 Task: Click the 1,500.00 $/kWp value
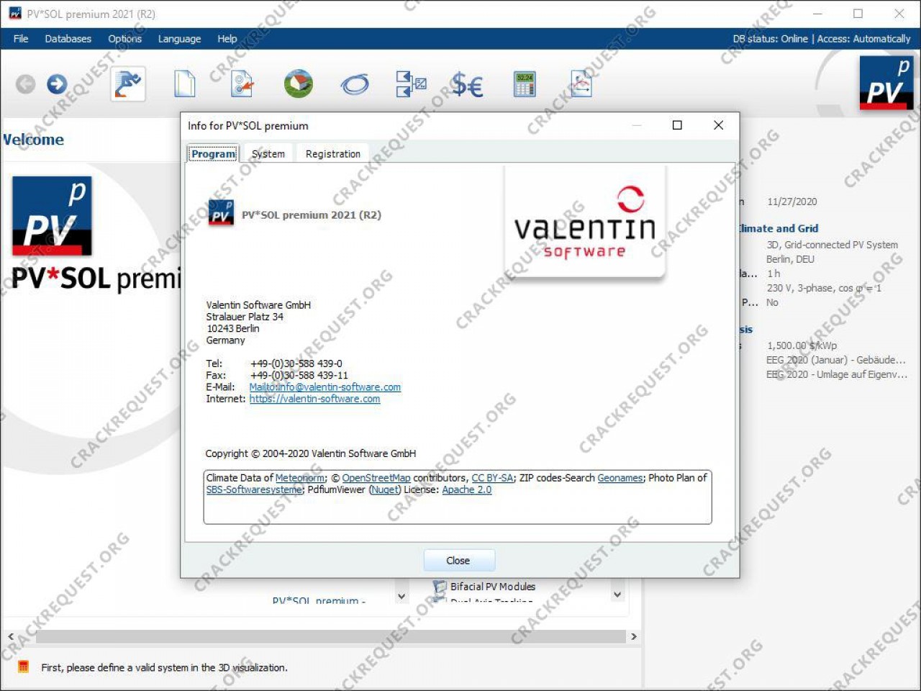(802, 345)
